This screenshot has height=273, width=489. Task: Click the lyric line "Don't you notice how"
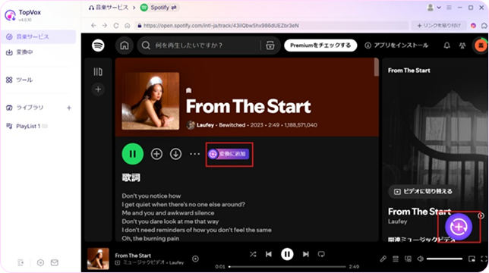coord(151,196)
